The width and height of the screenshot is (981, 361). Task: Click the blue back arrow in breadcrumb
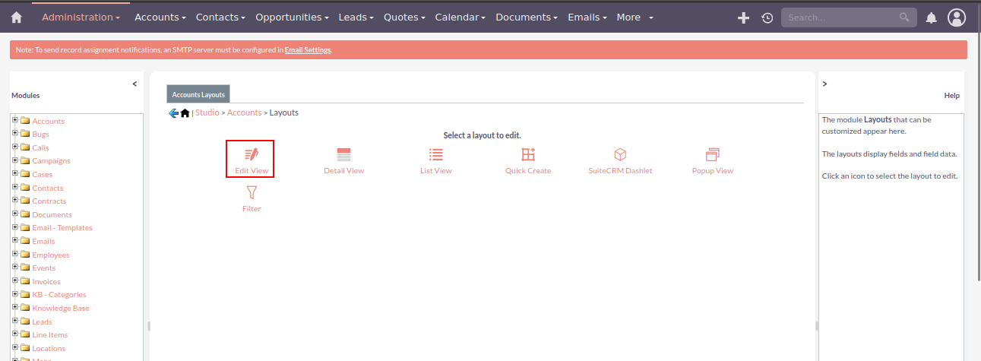point(173,113)
